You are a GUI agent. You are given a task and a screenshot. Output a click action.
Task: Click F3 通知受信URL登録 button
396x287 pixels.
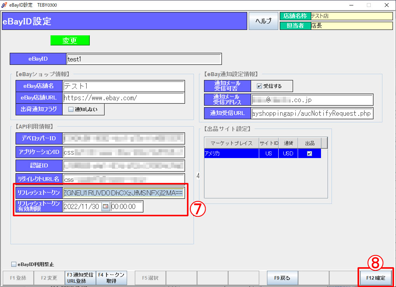tap(80, 278)
